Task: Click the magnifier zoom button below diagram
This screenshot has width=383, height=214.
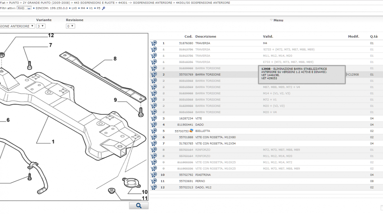Action: tap(139, 206)
